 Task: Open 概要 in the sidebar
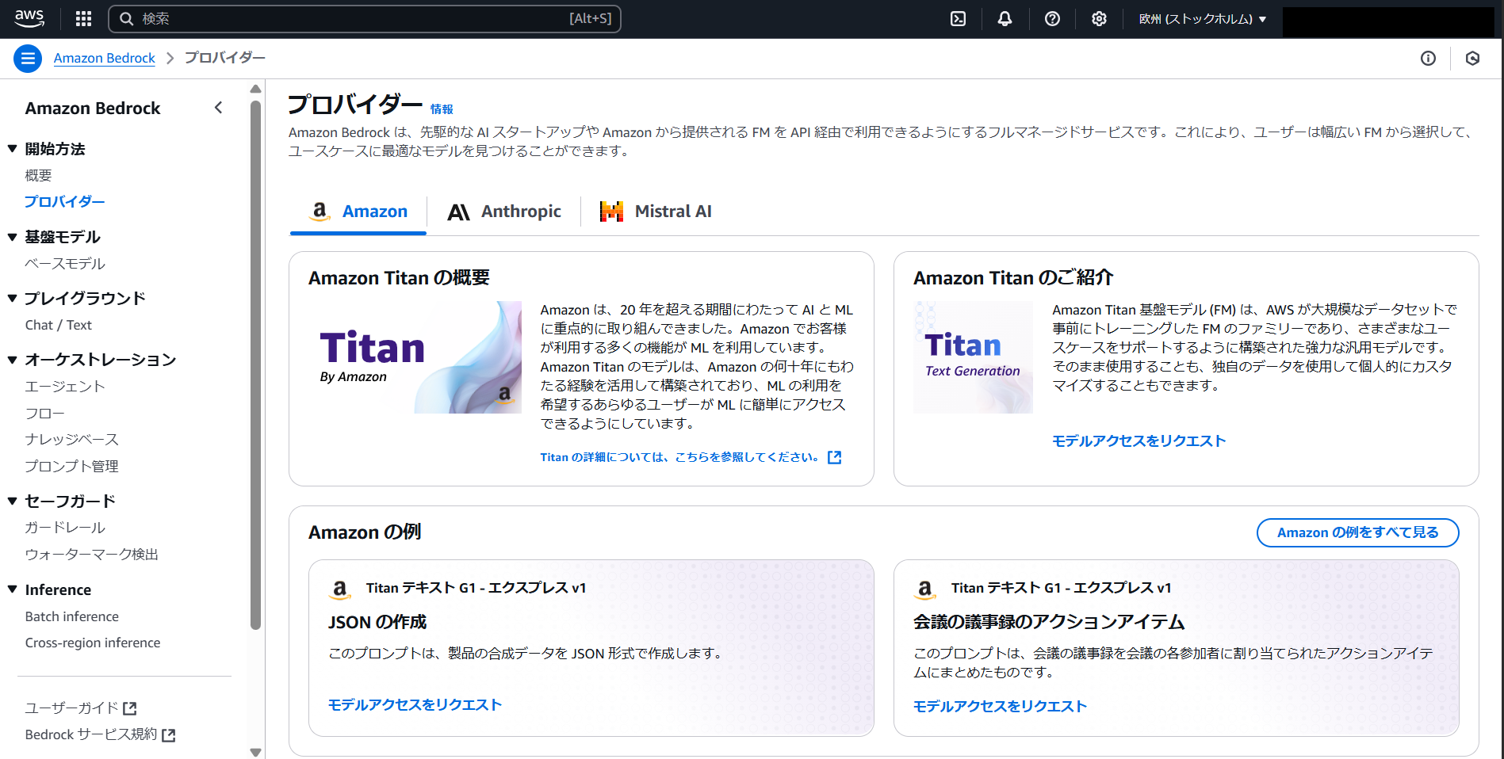tap(38, 175)
